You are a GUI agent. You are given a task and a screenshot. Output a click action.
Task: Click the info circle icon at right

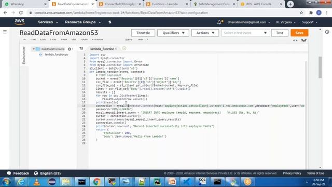click(327, 32)
